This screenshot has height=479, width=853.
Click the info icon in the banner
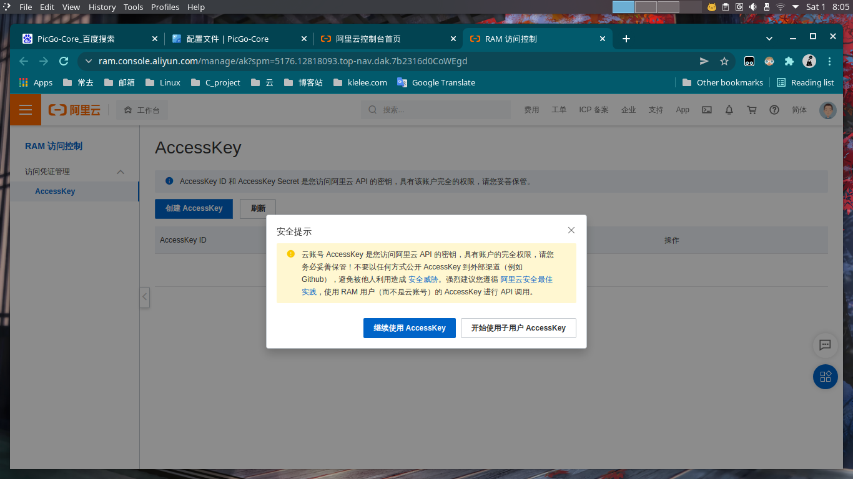point(169,181)
